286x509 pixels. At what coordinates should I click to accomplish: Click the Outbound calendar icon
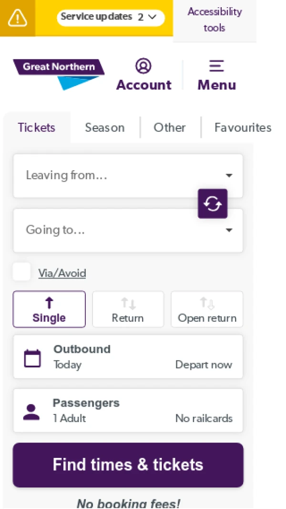point(32,358)
